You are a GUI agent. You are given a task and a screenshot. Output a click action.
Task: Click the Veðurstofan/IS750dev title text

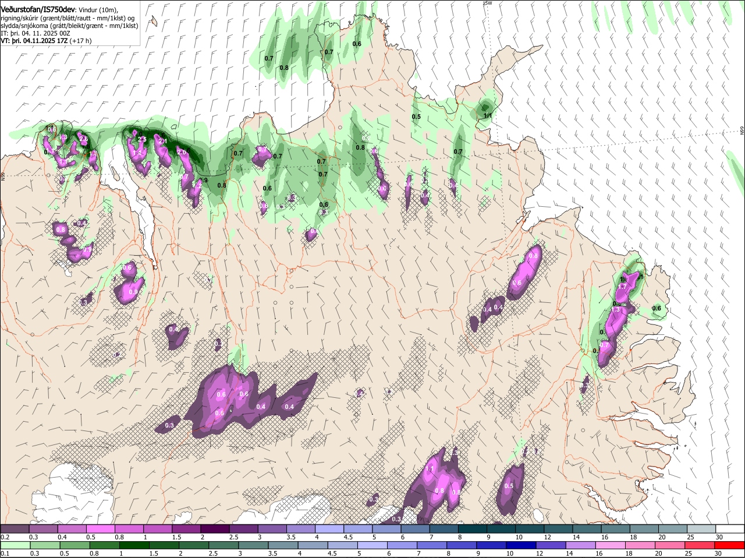[x=38, y=9]
